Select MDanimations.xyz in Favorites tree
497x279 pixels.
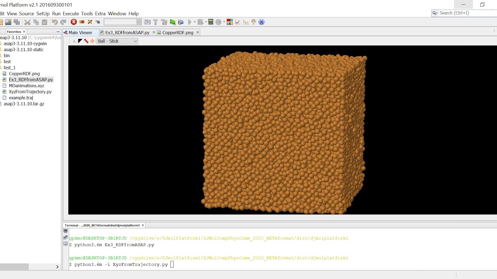click(26, 86)
